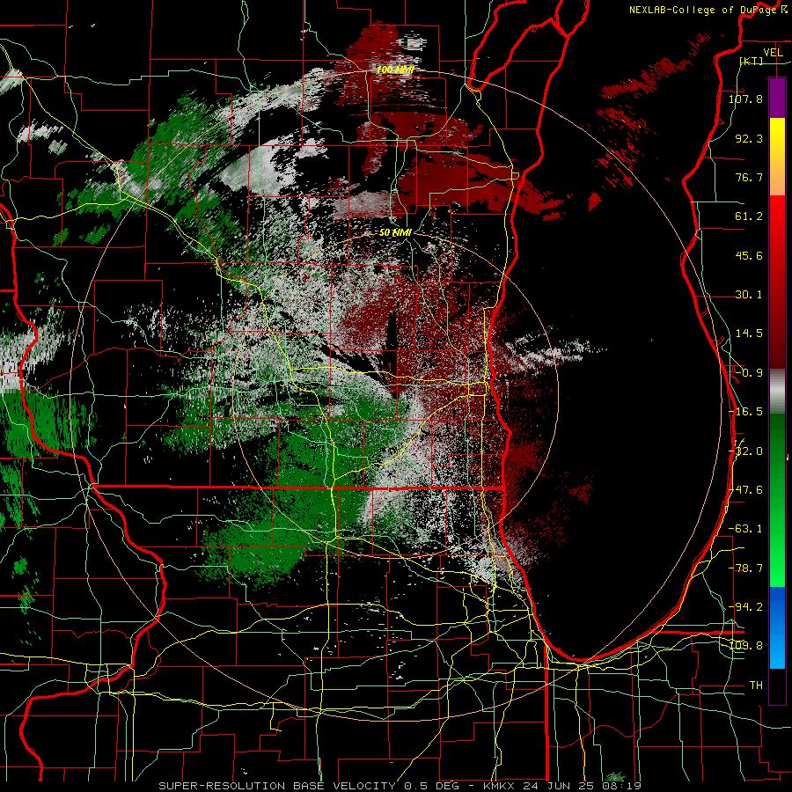Click the TH label on the legend
This screenshot has width=792, height=792.
pos(756,686)
